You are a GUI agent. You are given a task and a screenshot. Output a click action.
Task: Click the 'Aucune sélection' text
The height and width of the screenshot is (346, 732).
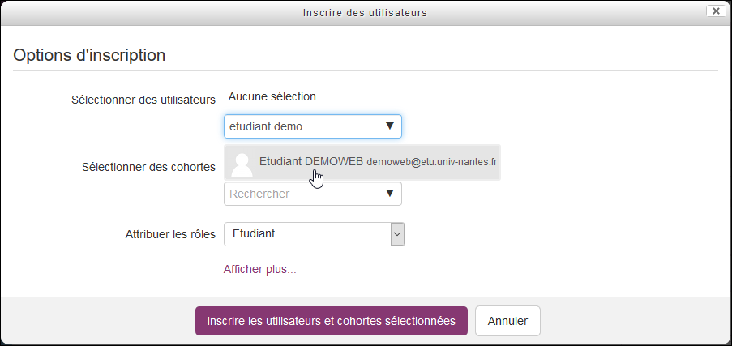click(x=272, y=96)
